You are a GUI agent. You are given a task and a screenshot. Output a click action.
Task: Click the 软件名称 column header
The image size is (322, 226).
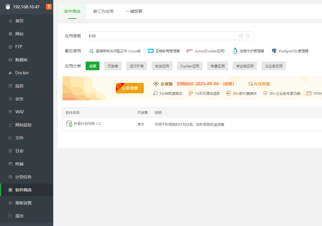tap(73, 113)
